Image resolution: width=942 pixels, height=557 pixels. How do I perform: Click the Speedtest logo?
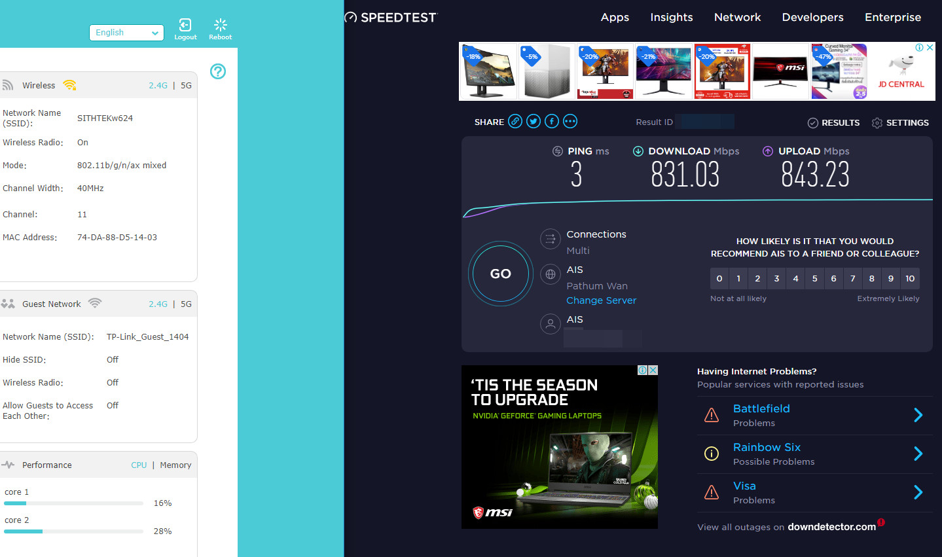coord(391,18)
